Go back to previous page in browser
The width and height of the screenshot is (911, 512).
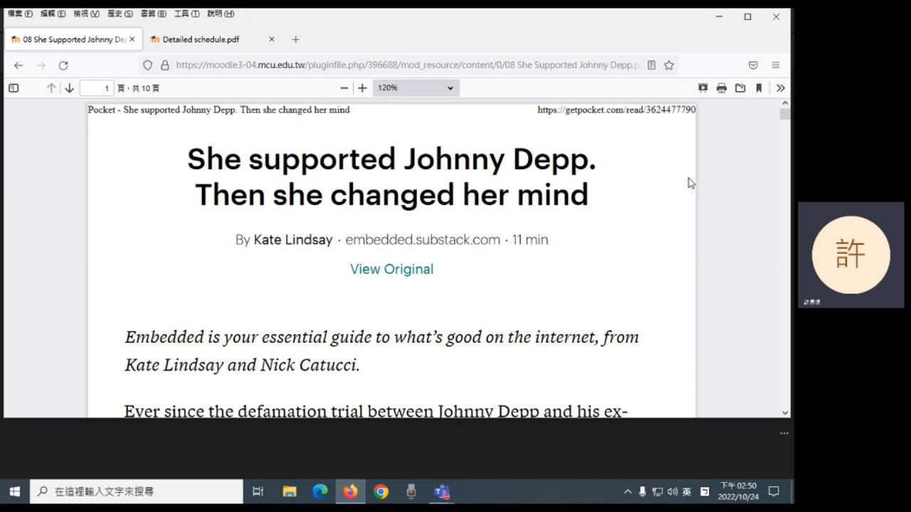pos(19,65)
